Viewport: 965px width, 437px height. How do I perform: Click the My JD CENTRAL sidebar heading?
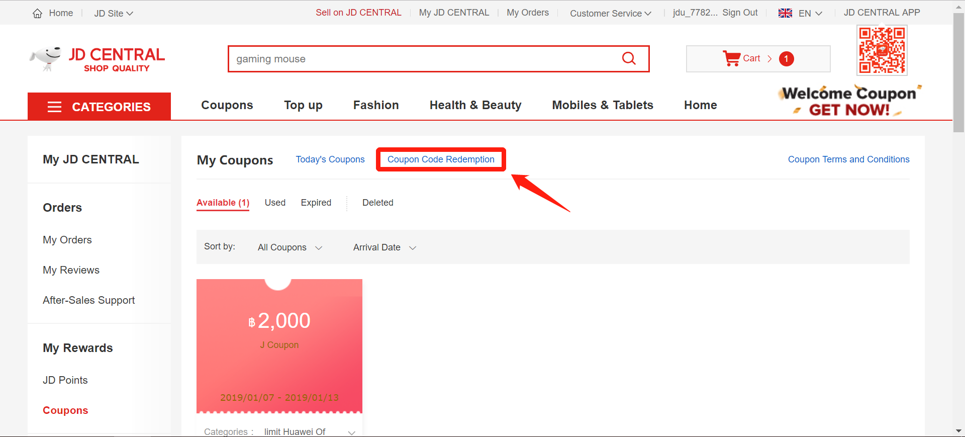pyautogui.click(x=91, y=159)
